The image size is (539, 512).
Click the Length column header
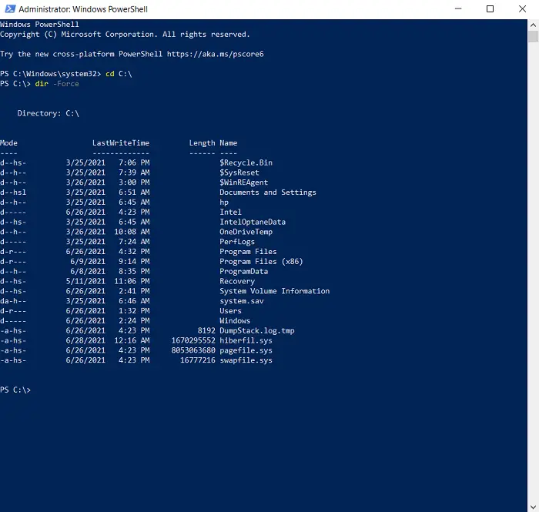pyautogui.click(x=202, y=143)
